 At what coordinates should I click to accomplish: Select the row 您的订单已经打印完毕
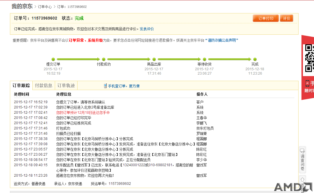pyautogui.click(x=73, y=118)
